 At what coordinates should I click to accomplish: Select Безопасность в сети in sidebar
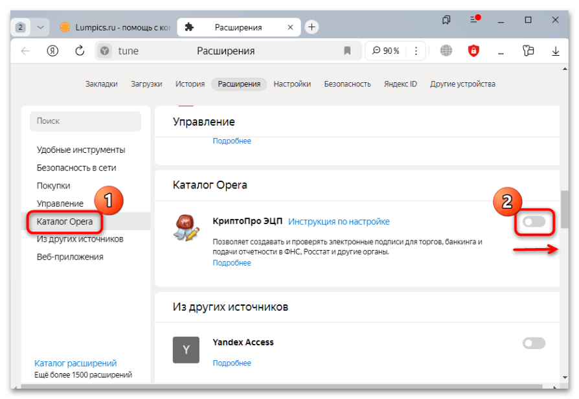pos(76,168)
